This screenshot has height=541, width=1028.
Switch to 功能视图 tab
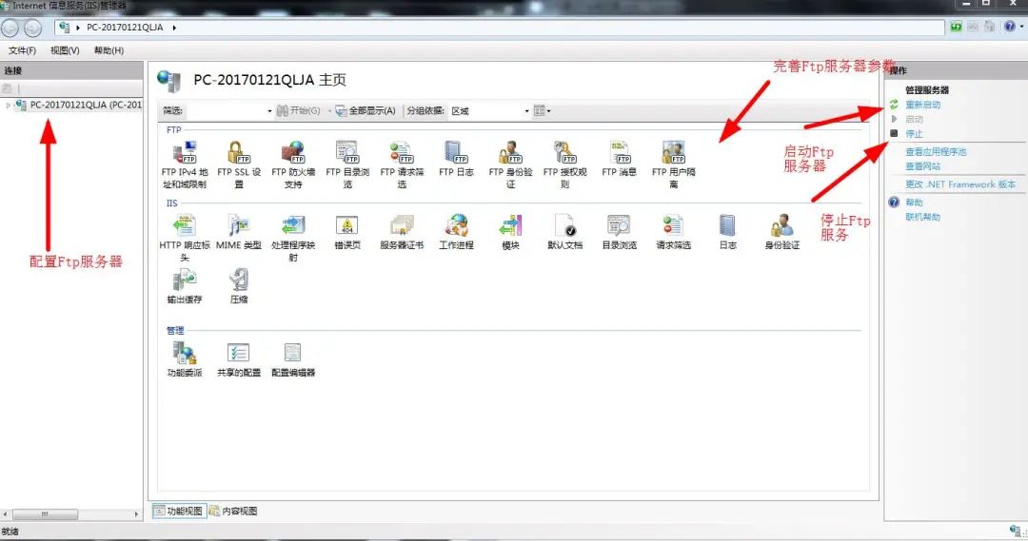tap(180, 511)
